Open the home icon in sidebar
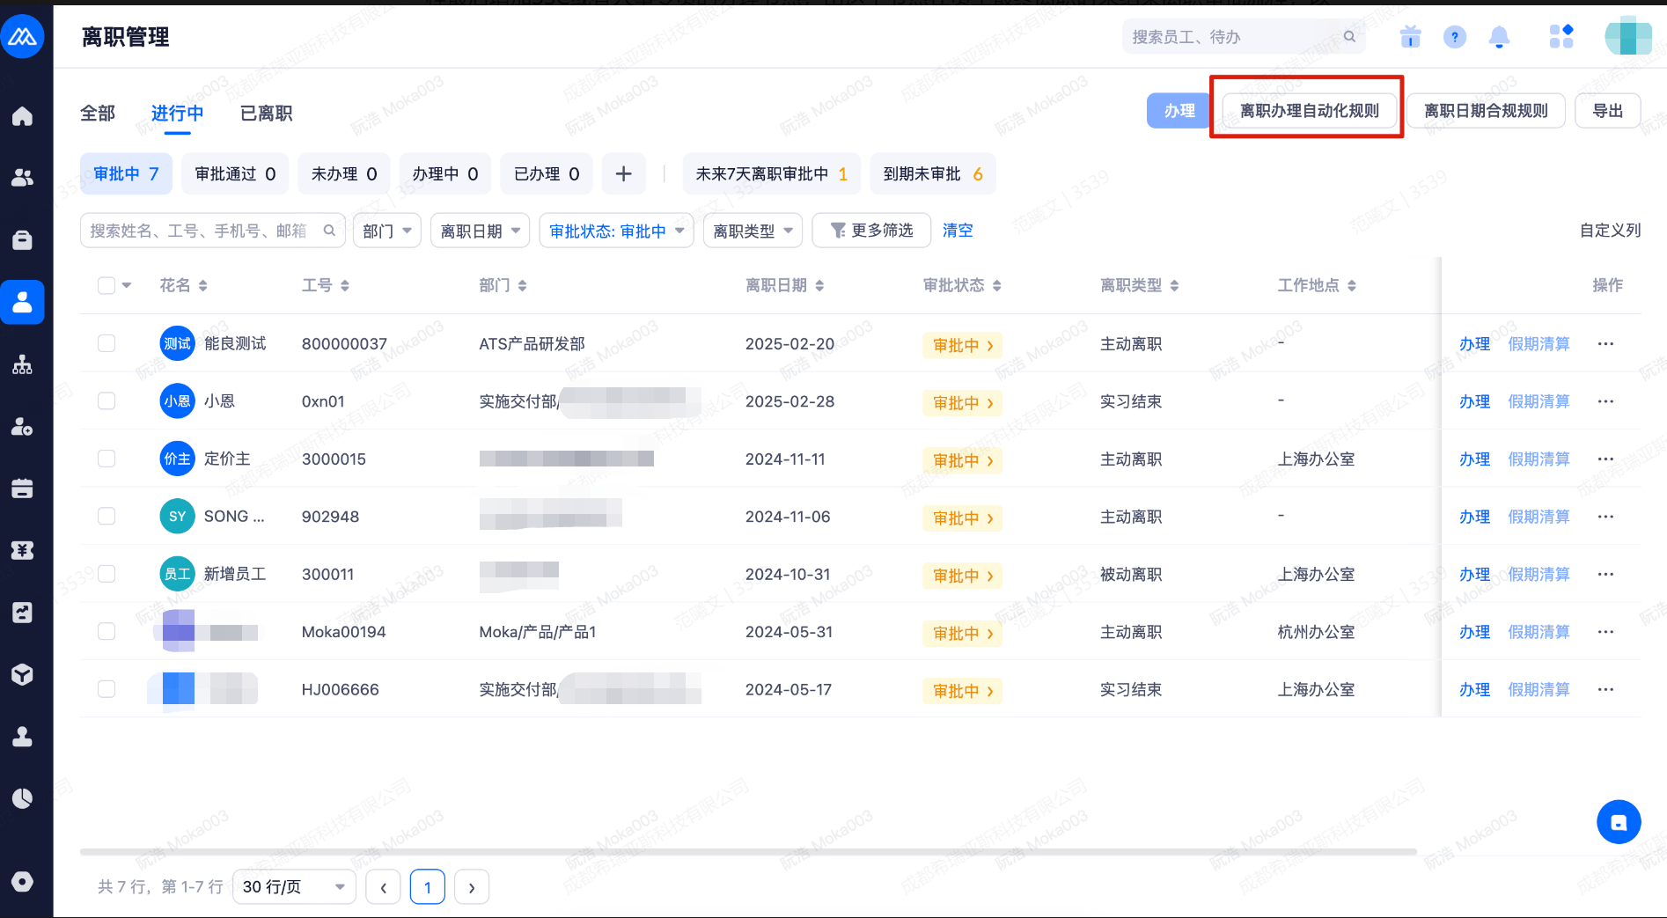 pyautogui.click(x=22, y=116)
